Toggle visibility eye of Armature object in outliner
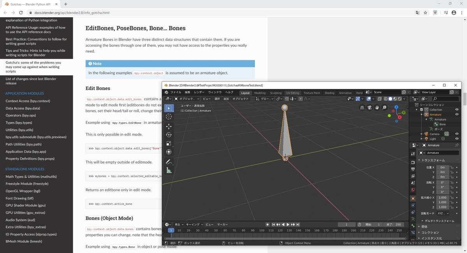This screenshot has height=253, width=467. 456,114
